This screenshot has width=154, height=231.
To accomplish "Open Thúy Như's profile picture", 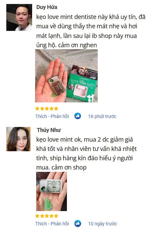I will pos(18,139).
